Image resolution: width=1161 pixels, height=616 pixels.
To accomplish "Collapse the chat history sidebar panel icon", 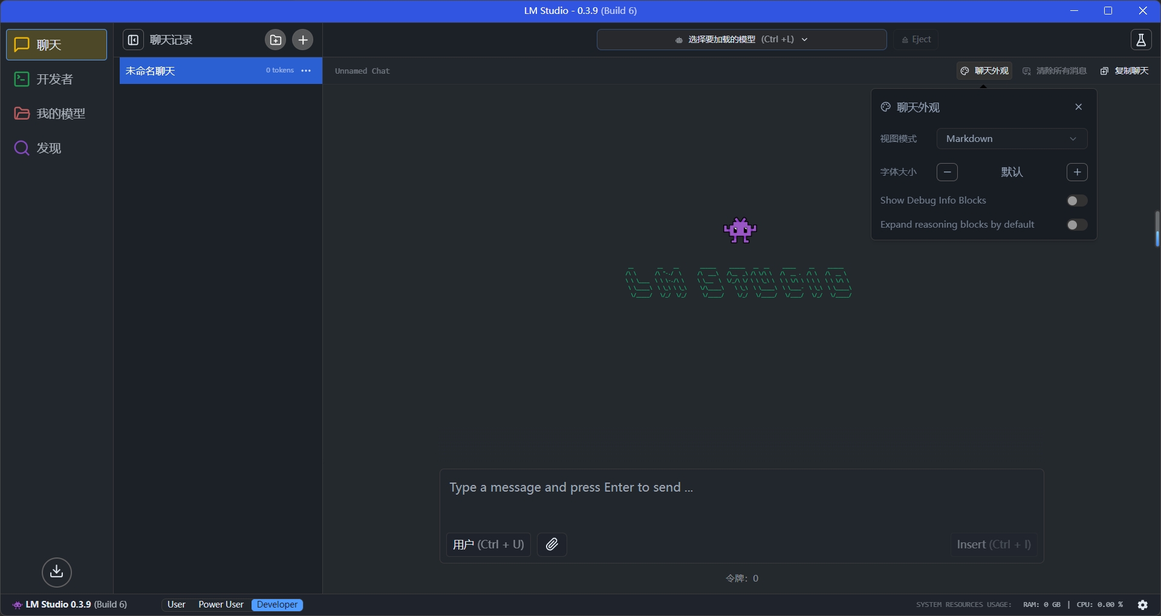I will [133, 40].
